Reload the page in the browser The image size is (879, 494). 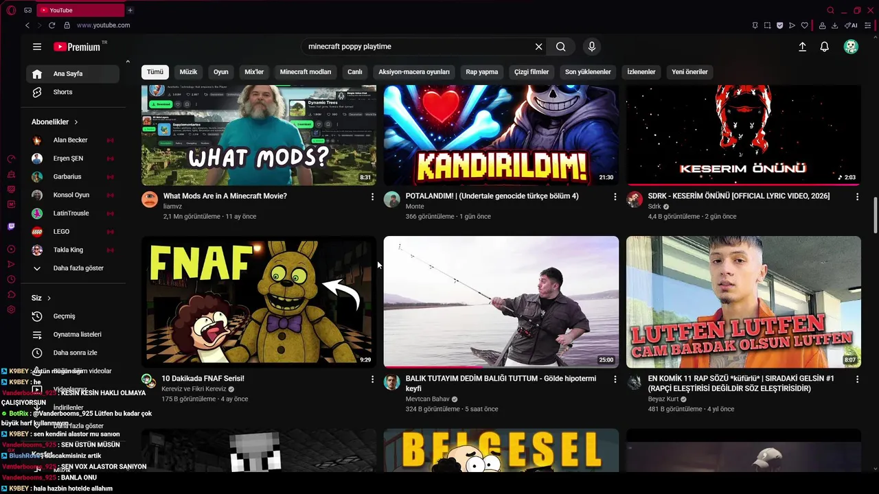52,25
